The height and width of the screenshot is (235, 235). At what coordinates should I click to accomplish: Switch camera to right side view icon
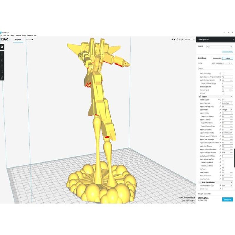tap(182, 39)
